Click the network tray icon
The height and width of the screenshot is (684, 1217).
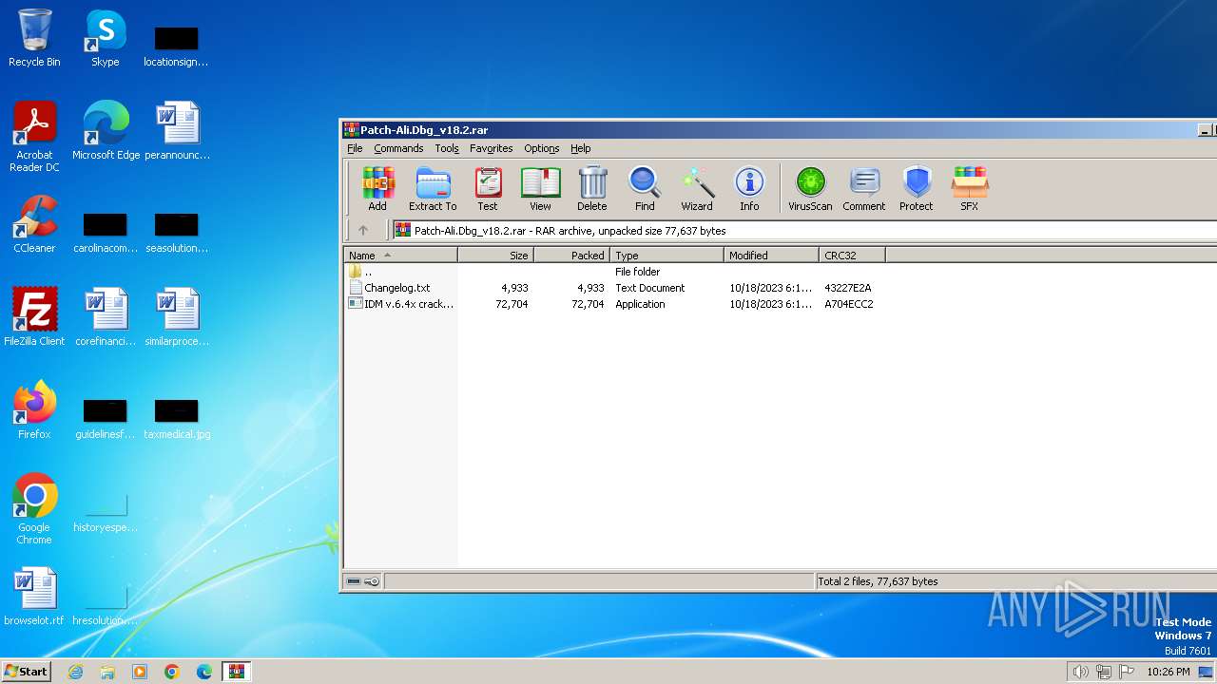click(x=1104, y=672)
